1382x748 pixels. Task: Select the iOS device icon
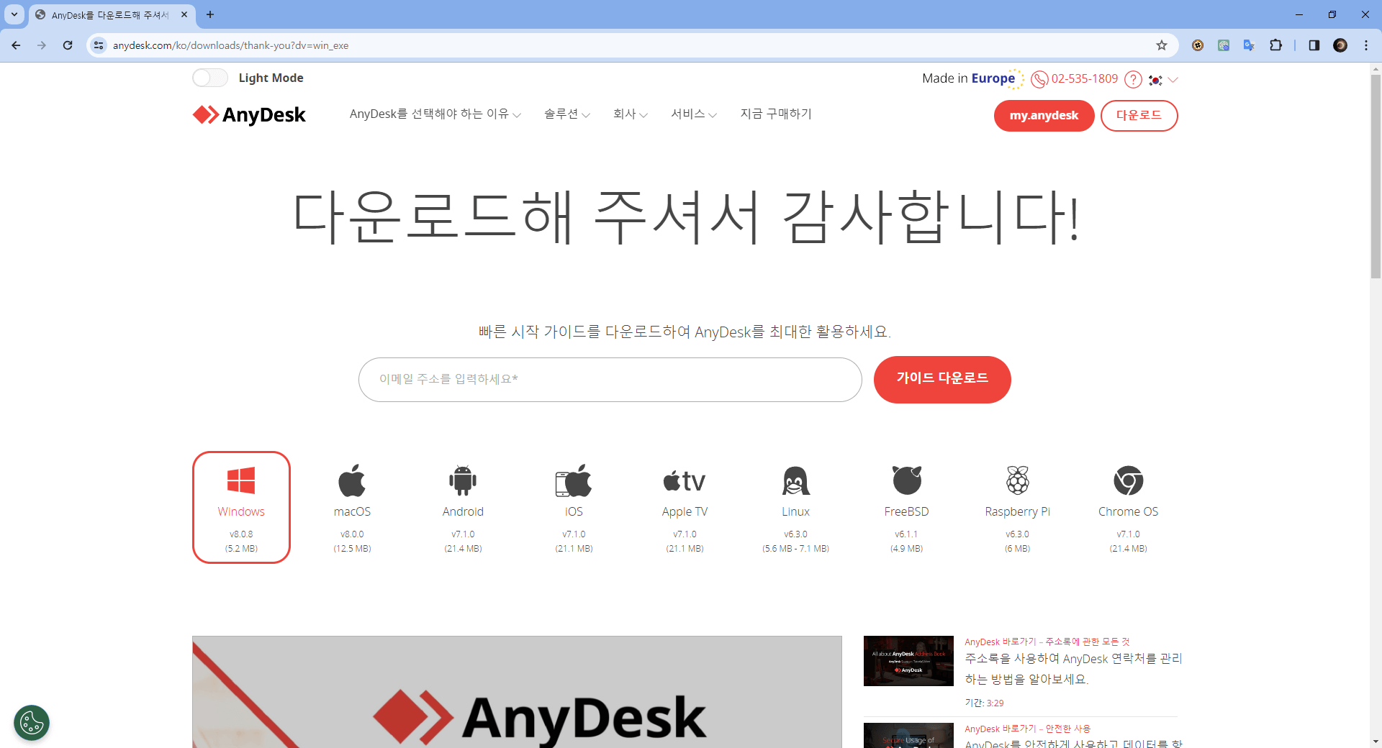pos(574,480)
